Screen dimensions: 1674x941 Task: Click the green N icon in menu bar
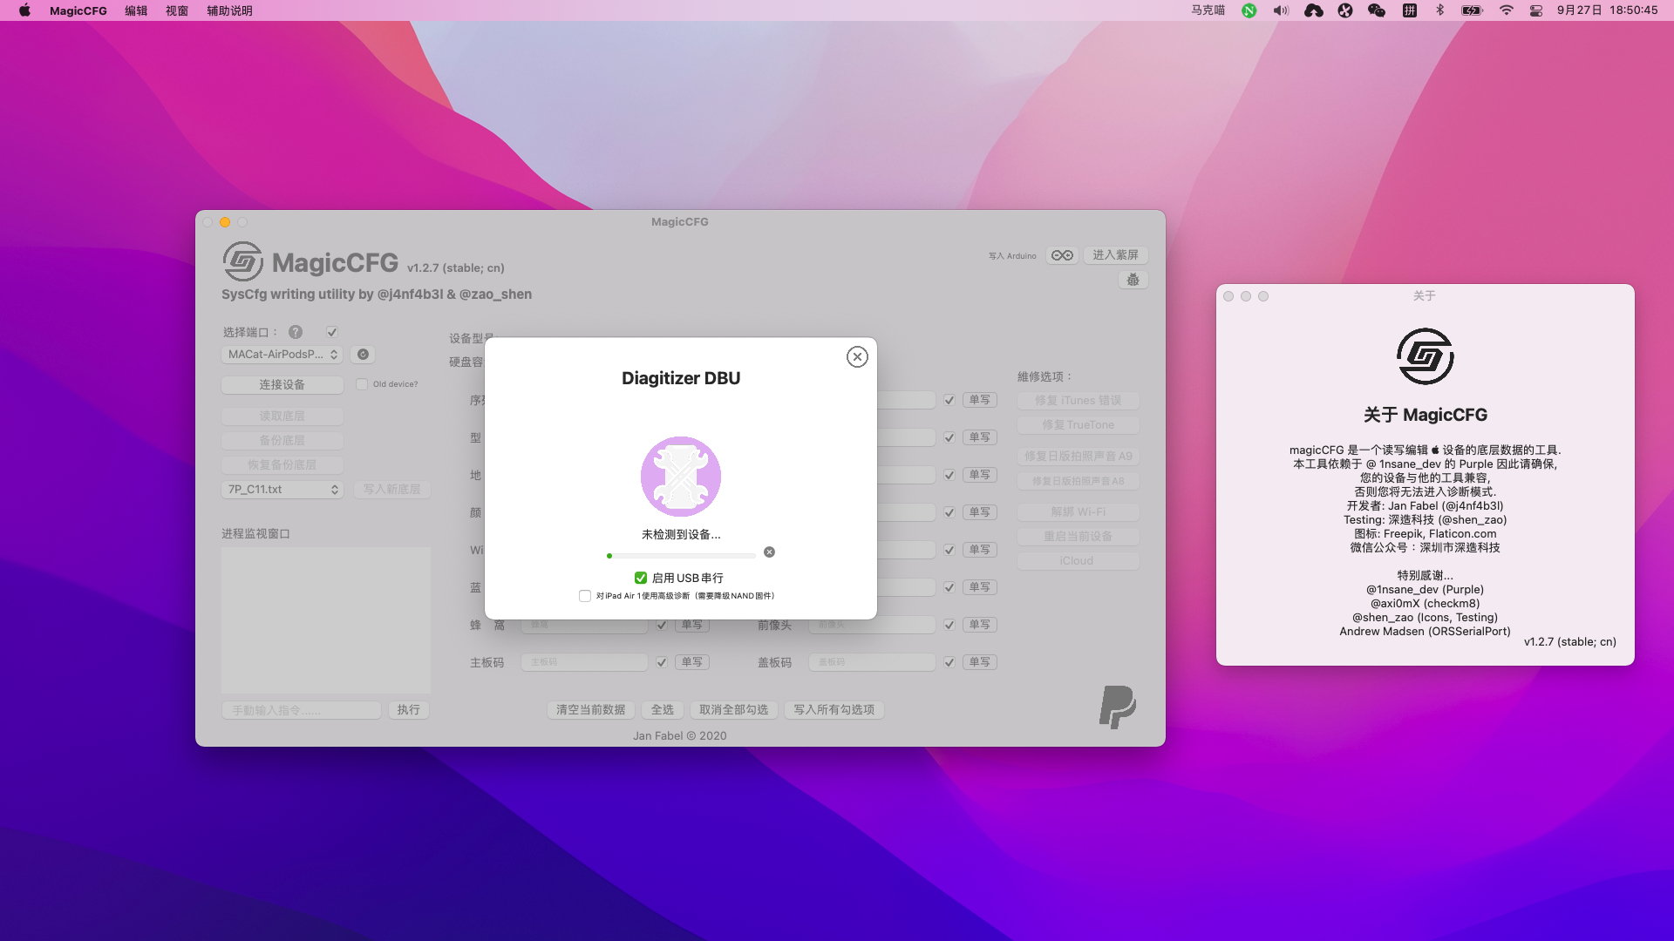click(x=1249, y=10)
